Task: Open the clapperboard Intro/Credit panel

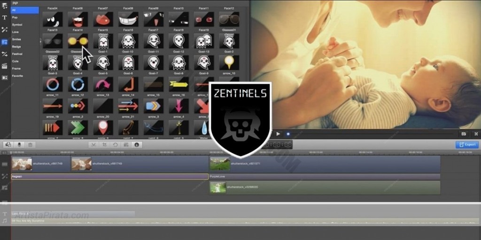Action: point(5,66)
